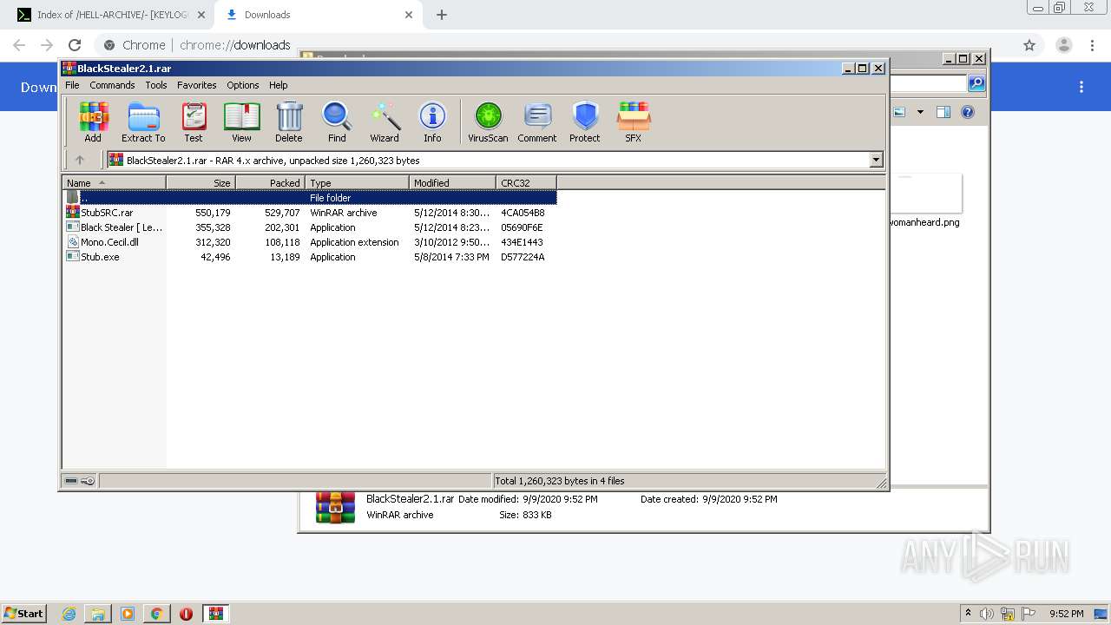
Task: Open the archive path dropdown arrow
Action: (876, 160)
